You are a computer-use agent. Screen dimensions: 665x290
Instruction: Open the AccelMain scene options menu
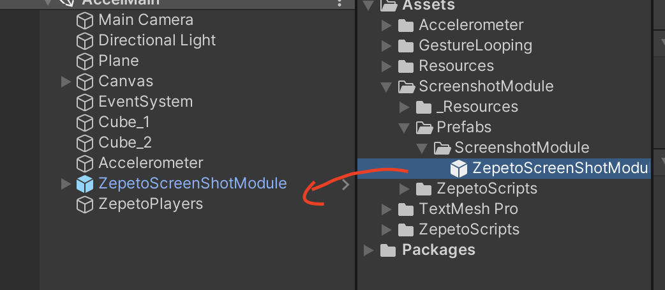pyautogui.click(x=340, y=3)
